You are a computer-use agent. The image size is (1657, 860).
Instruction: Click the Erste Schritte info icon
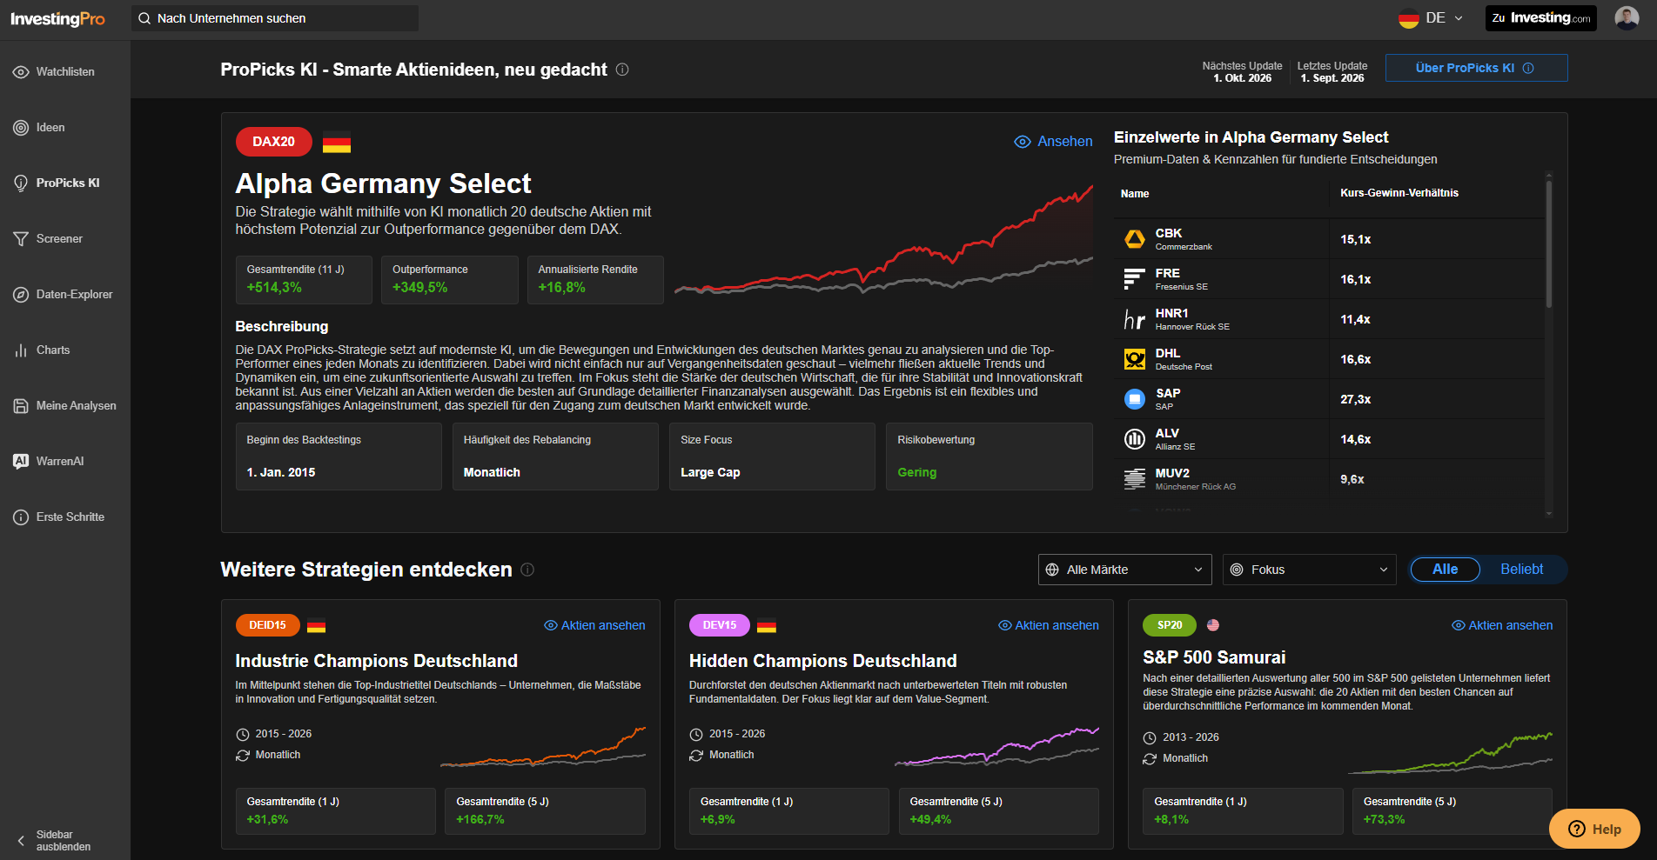[21, 517]
